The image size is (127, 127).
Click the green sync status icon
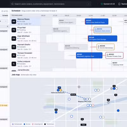coord(102,4)
